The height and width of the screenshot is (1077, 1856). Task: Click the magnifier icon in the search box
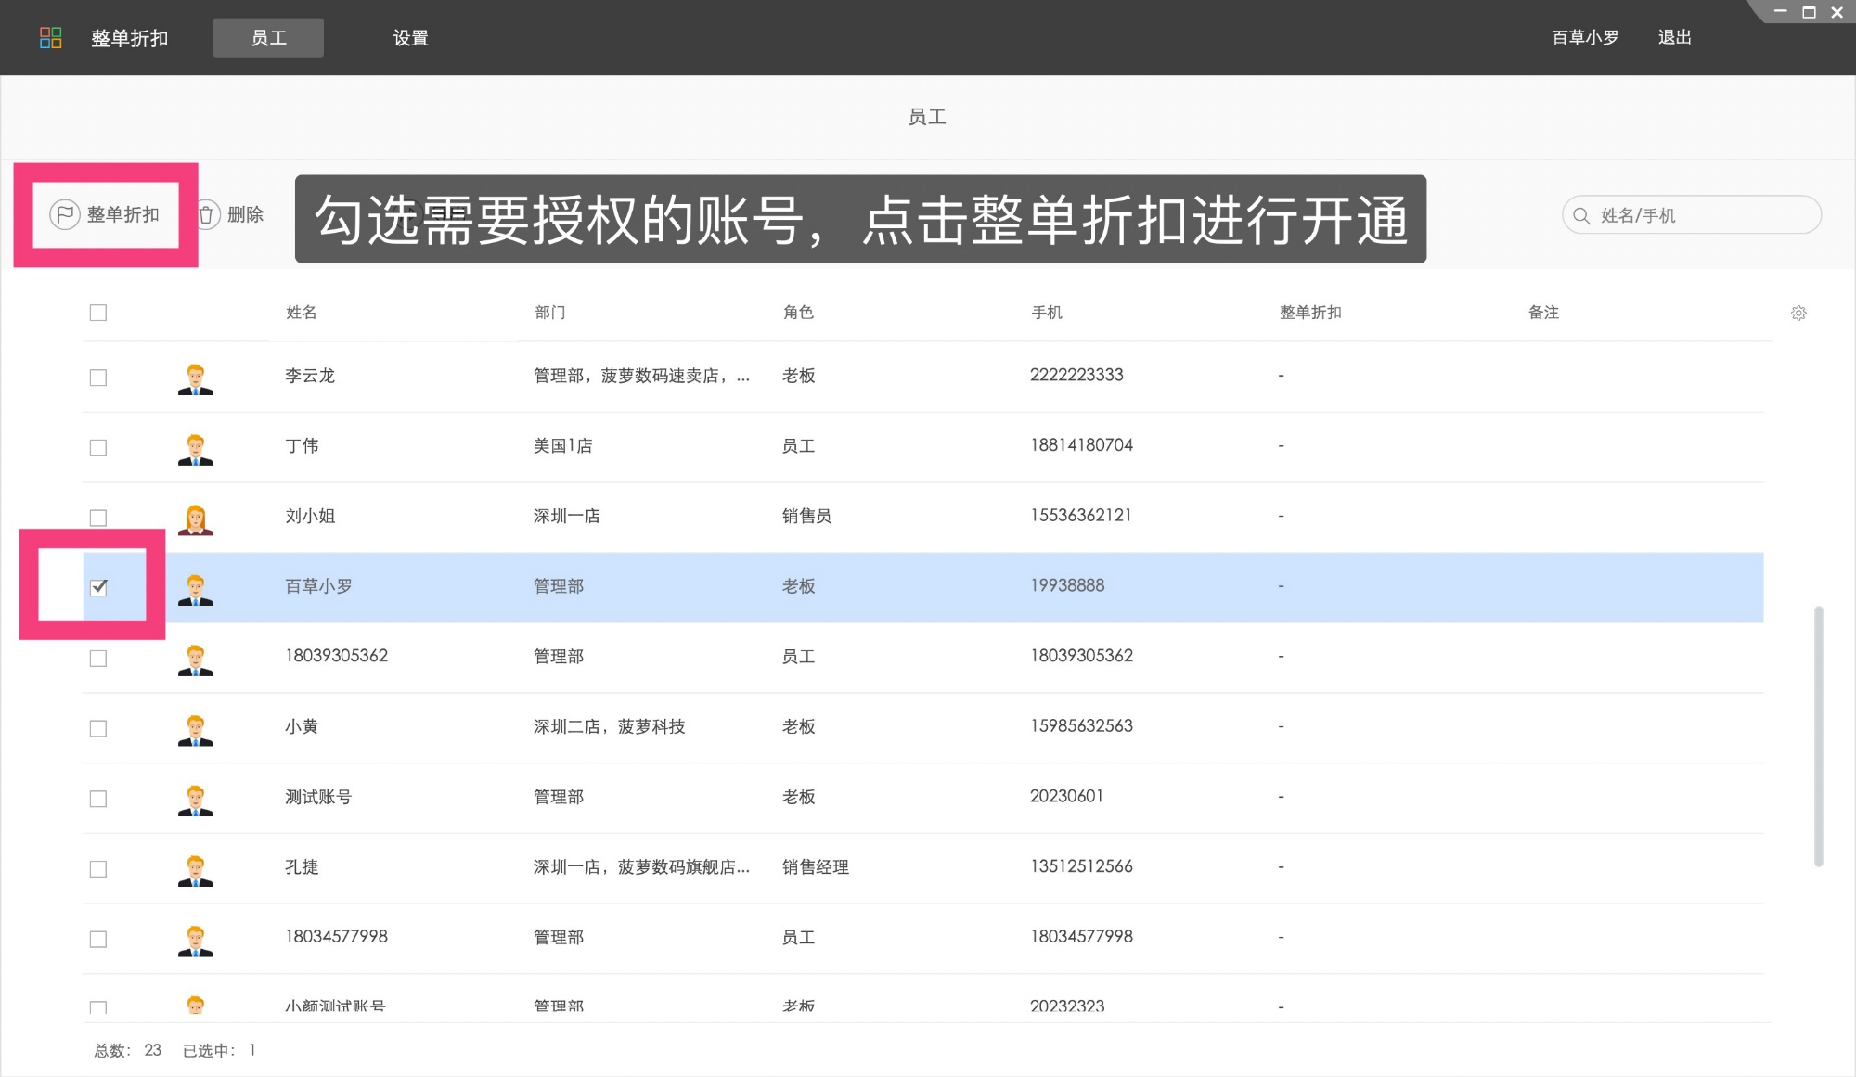point(1580,214)
